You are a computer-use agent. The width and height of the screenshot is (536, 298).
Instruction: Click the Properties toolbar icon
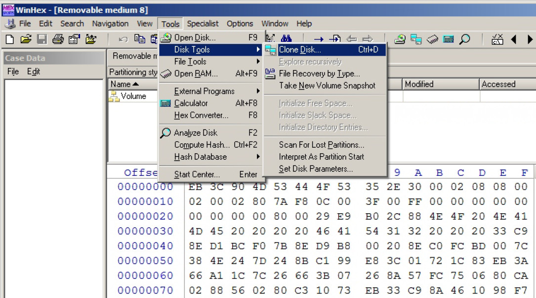point(74,39)
